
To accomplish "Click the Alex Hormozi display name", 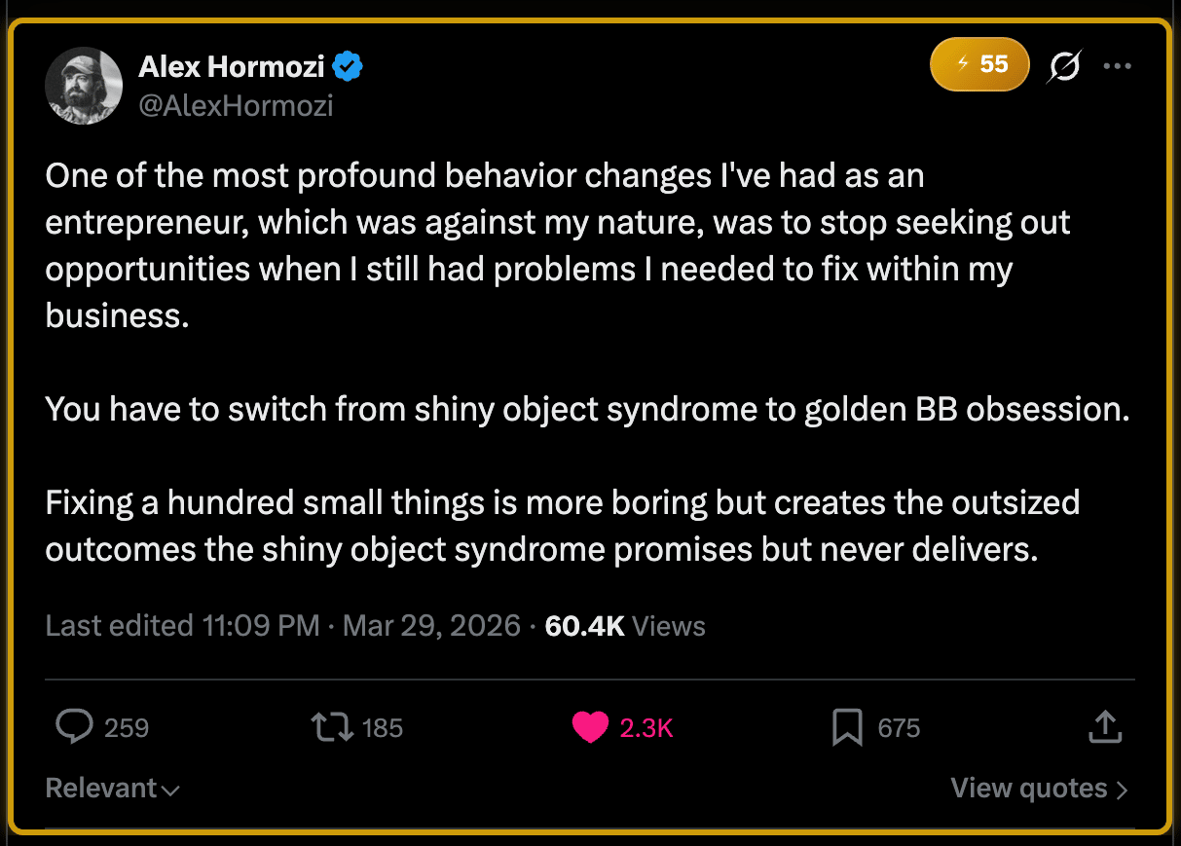I will pos(233,66).
